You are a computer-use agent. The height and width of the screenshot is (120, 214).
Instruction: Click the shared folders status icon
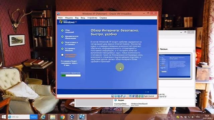127,96
